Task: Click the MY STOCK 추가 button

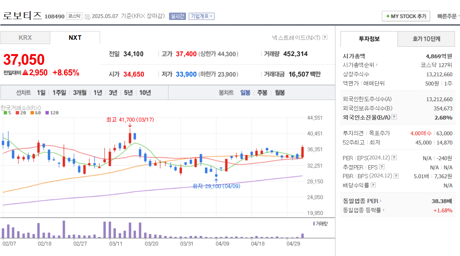Action: point(406,16)
